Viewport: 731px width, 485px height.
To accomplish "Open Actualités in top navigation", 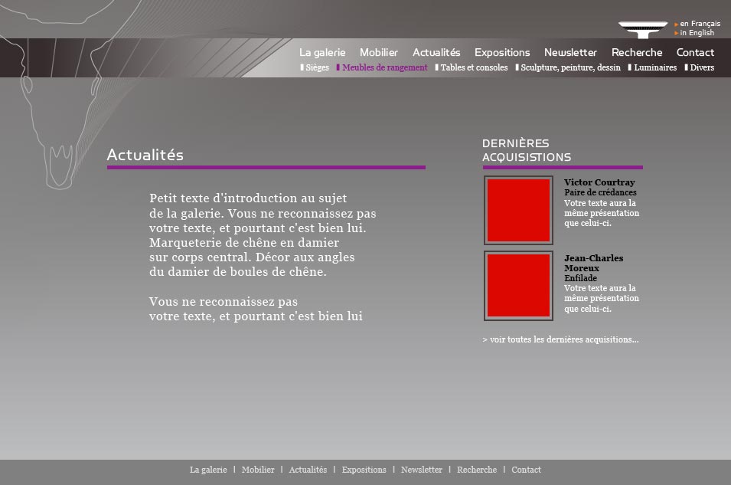I will (436, 52).
